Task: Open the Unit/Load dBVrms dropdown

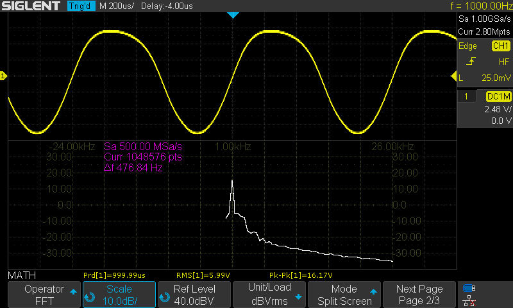Action: (269, 295)
